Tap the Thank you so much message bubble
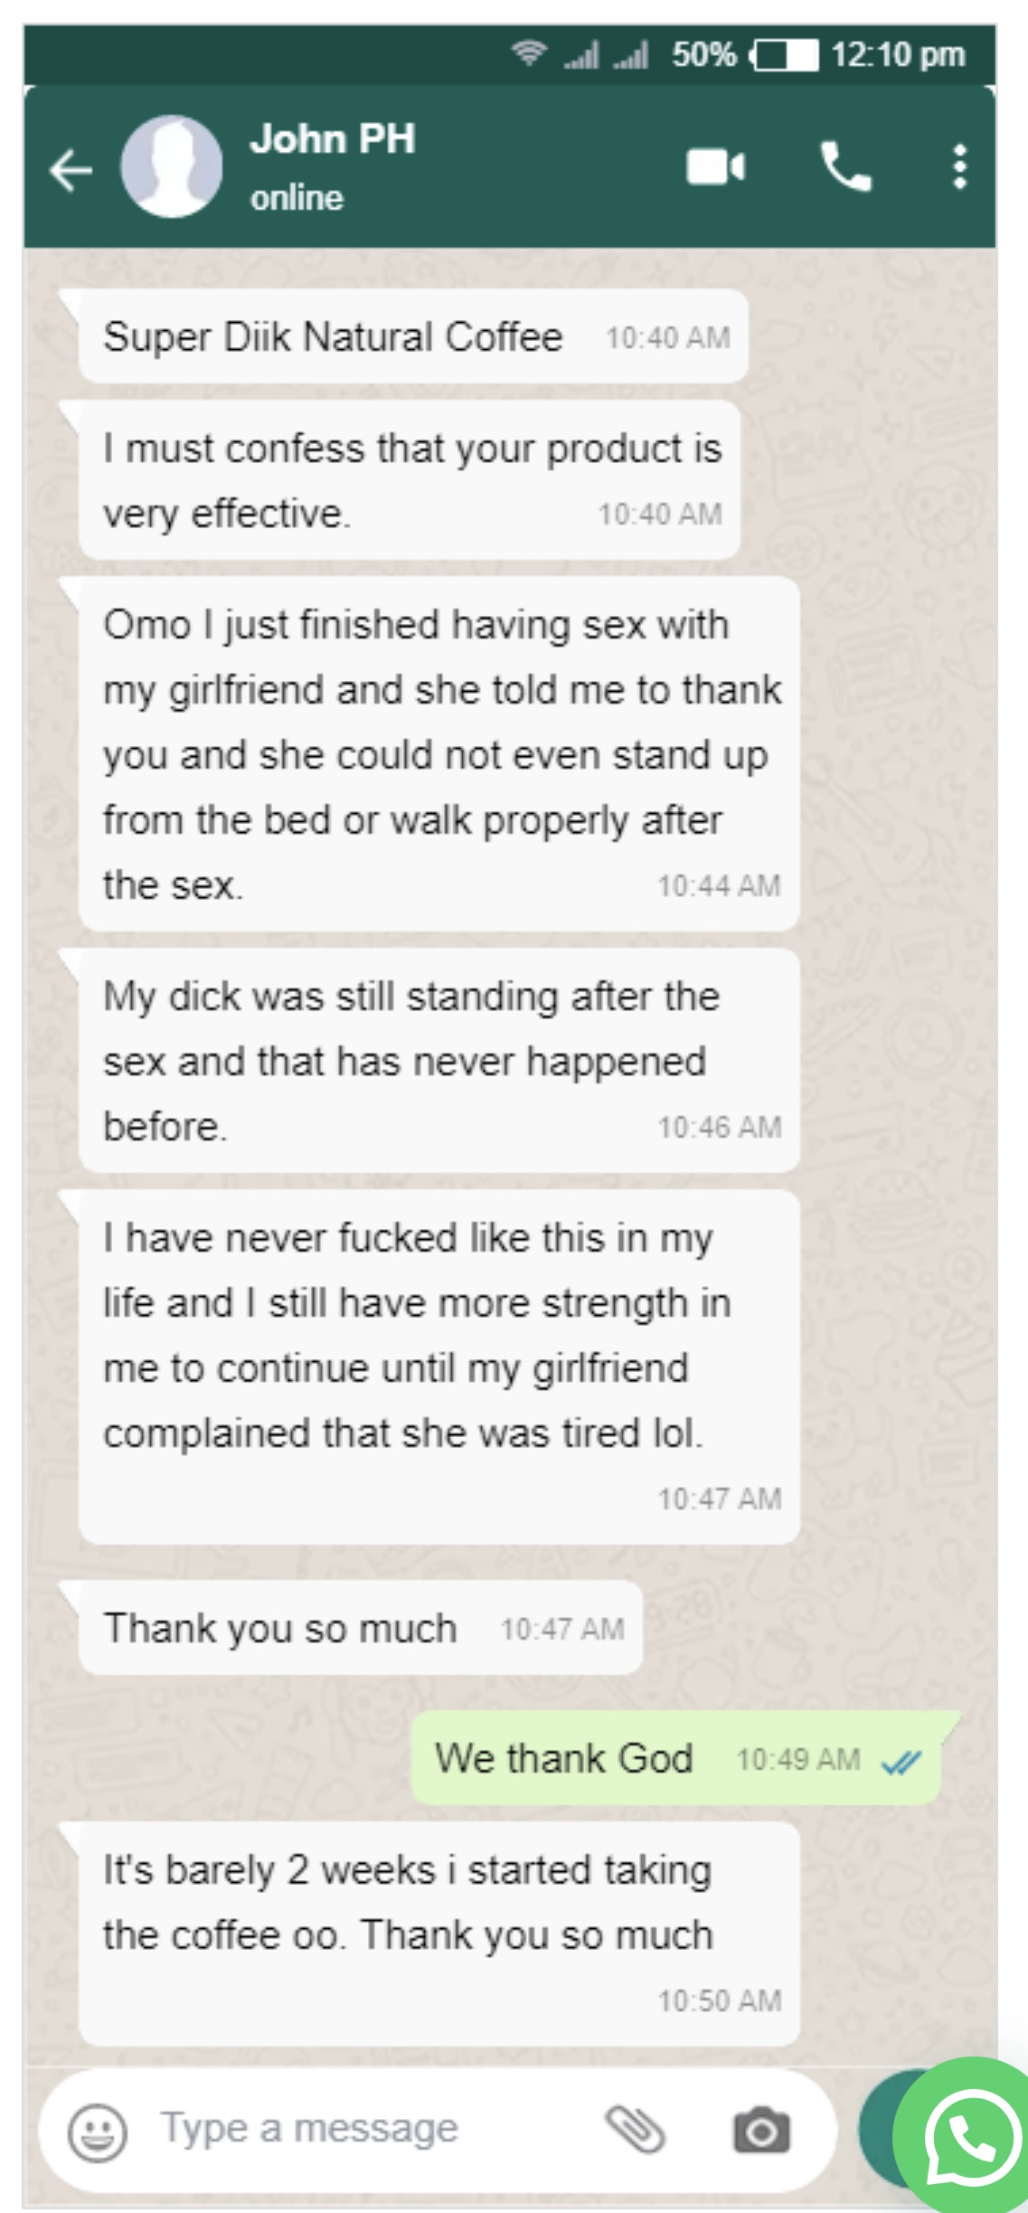This screenshot has width=1028, height=2213. (361, 1629)
